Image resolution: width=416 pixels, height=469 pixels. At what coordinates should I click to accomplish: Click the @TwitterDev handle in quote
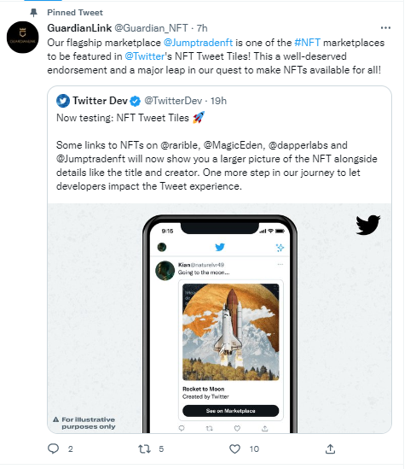point(173,101)
